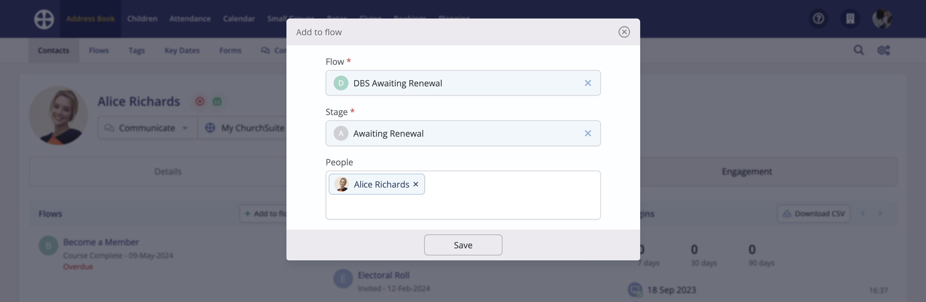This screenshot has width=926, height=302.
Task: Click the red status icon beside Alice Richards
Action: (200, 101)
